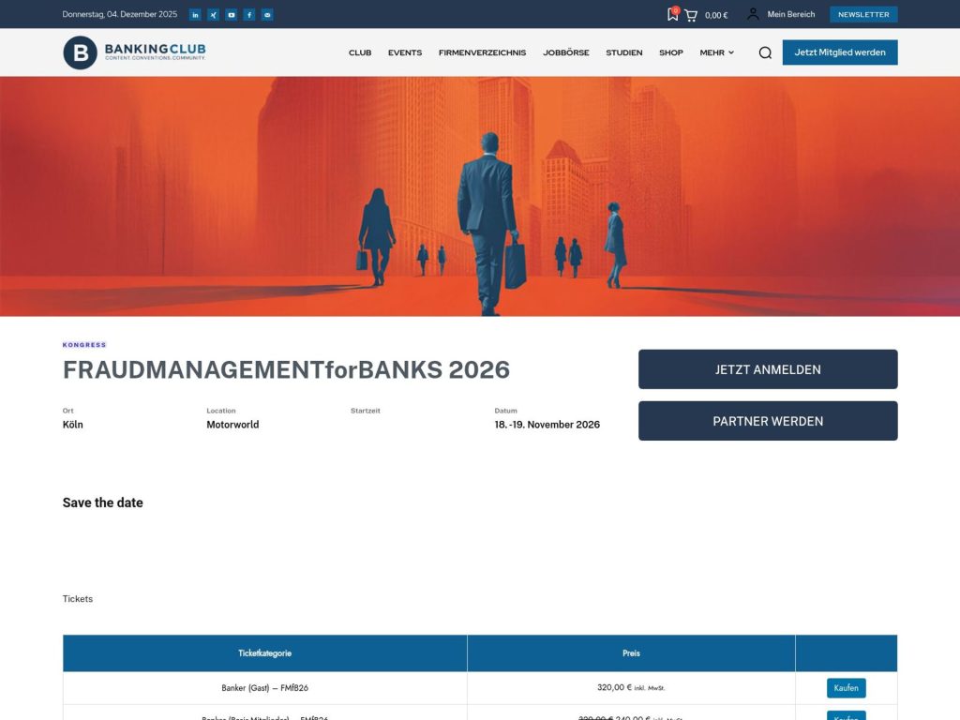Open the bookmarks icon with notification badge
Viewport: 960px width, 720px height.
[x=671, y=14]
